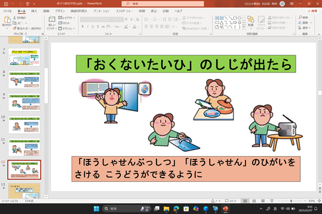Viewport: 322px width, 214px height.
Task: Click the Save icon in the title bar
Action: pos(6,4)
